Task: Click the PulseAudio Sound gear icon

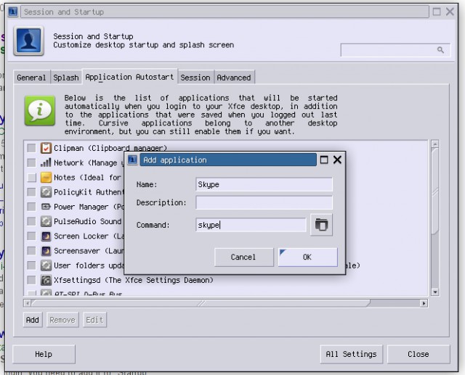Action: coord(46,221)
